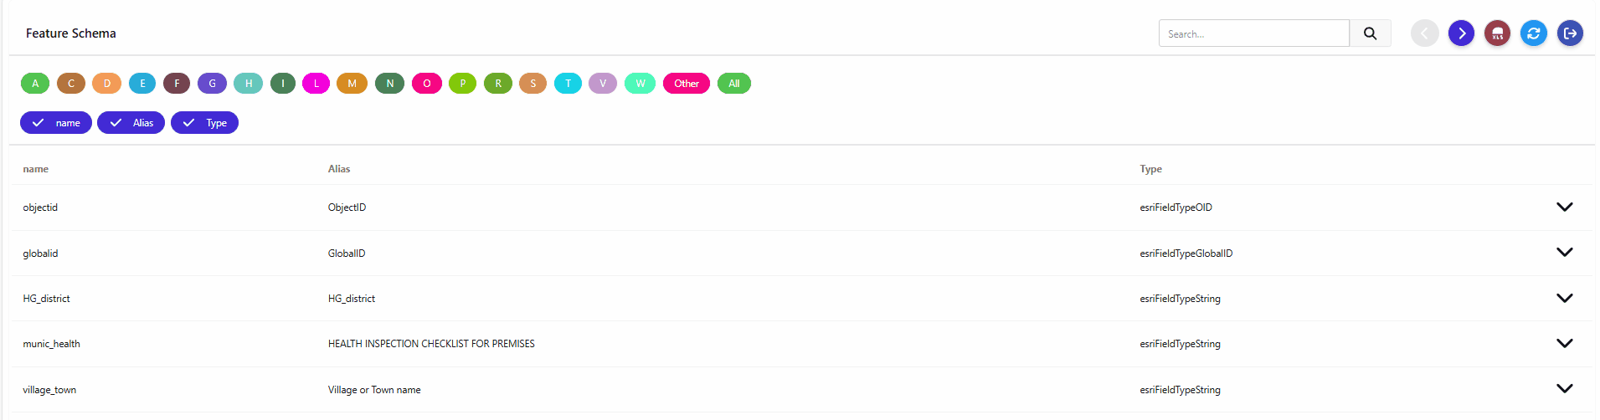The width and height of the screenshot is (1600, 420).
Task: Filter fields by letter A
Action: point(35,84)
